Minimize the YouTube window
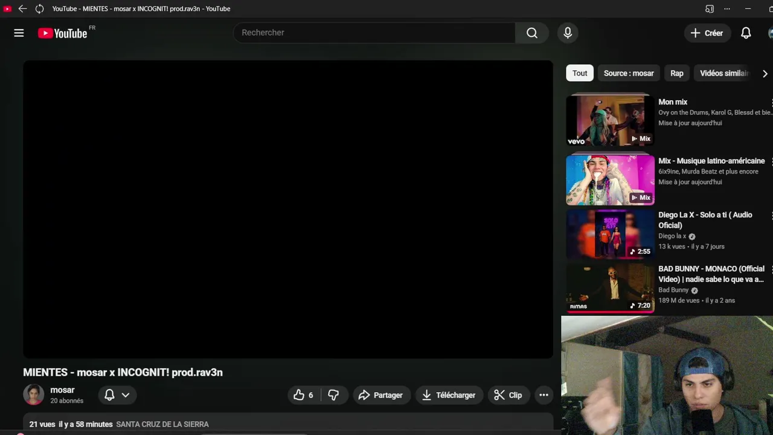Viewport: 773px width, 435px height. coord(748,8)
